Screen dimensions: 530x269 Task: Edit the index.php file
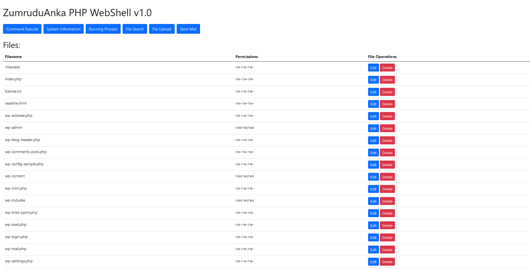click(373, 80)
